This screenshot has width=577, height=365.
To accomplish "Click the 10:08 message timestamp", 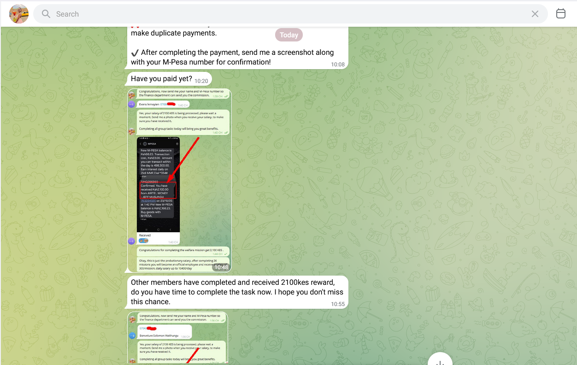I will tap(337, 65).
